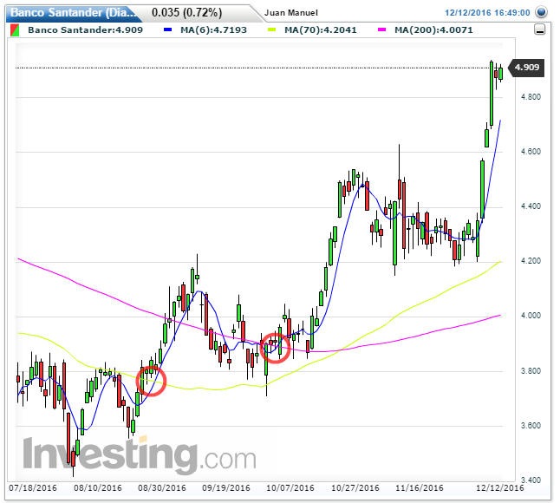Click the 3.400 price axis label
The height and width of the screenshot is (503, 560).
pyautogui.click(x=531, y=480)
